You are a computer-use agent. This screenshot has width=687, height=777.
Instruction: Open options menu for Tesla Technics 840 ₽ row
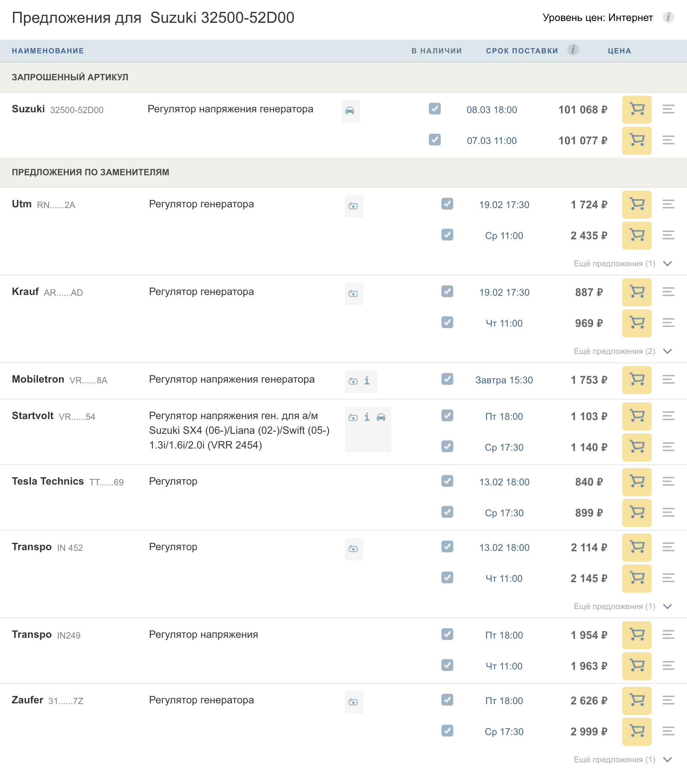point(668,481)
